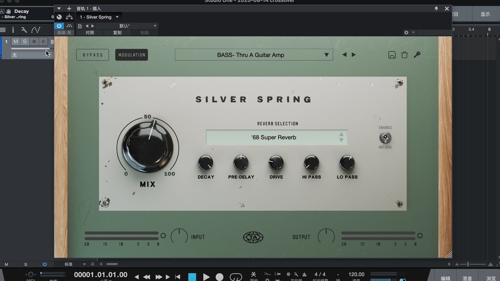Go to previous Silver Spring preset arrow

344,55
